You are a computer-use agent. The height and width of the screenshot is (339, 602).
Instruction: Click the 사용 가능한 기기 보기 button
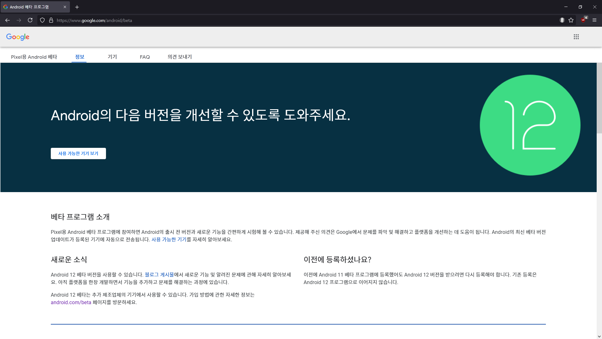point(78,153)
